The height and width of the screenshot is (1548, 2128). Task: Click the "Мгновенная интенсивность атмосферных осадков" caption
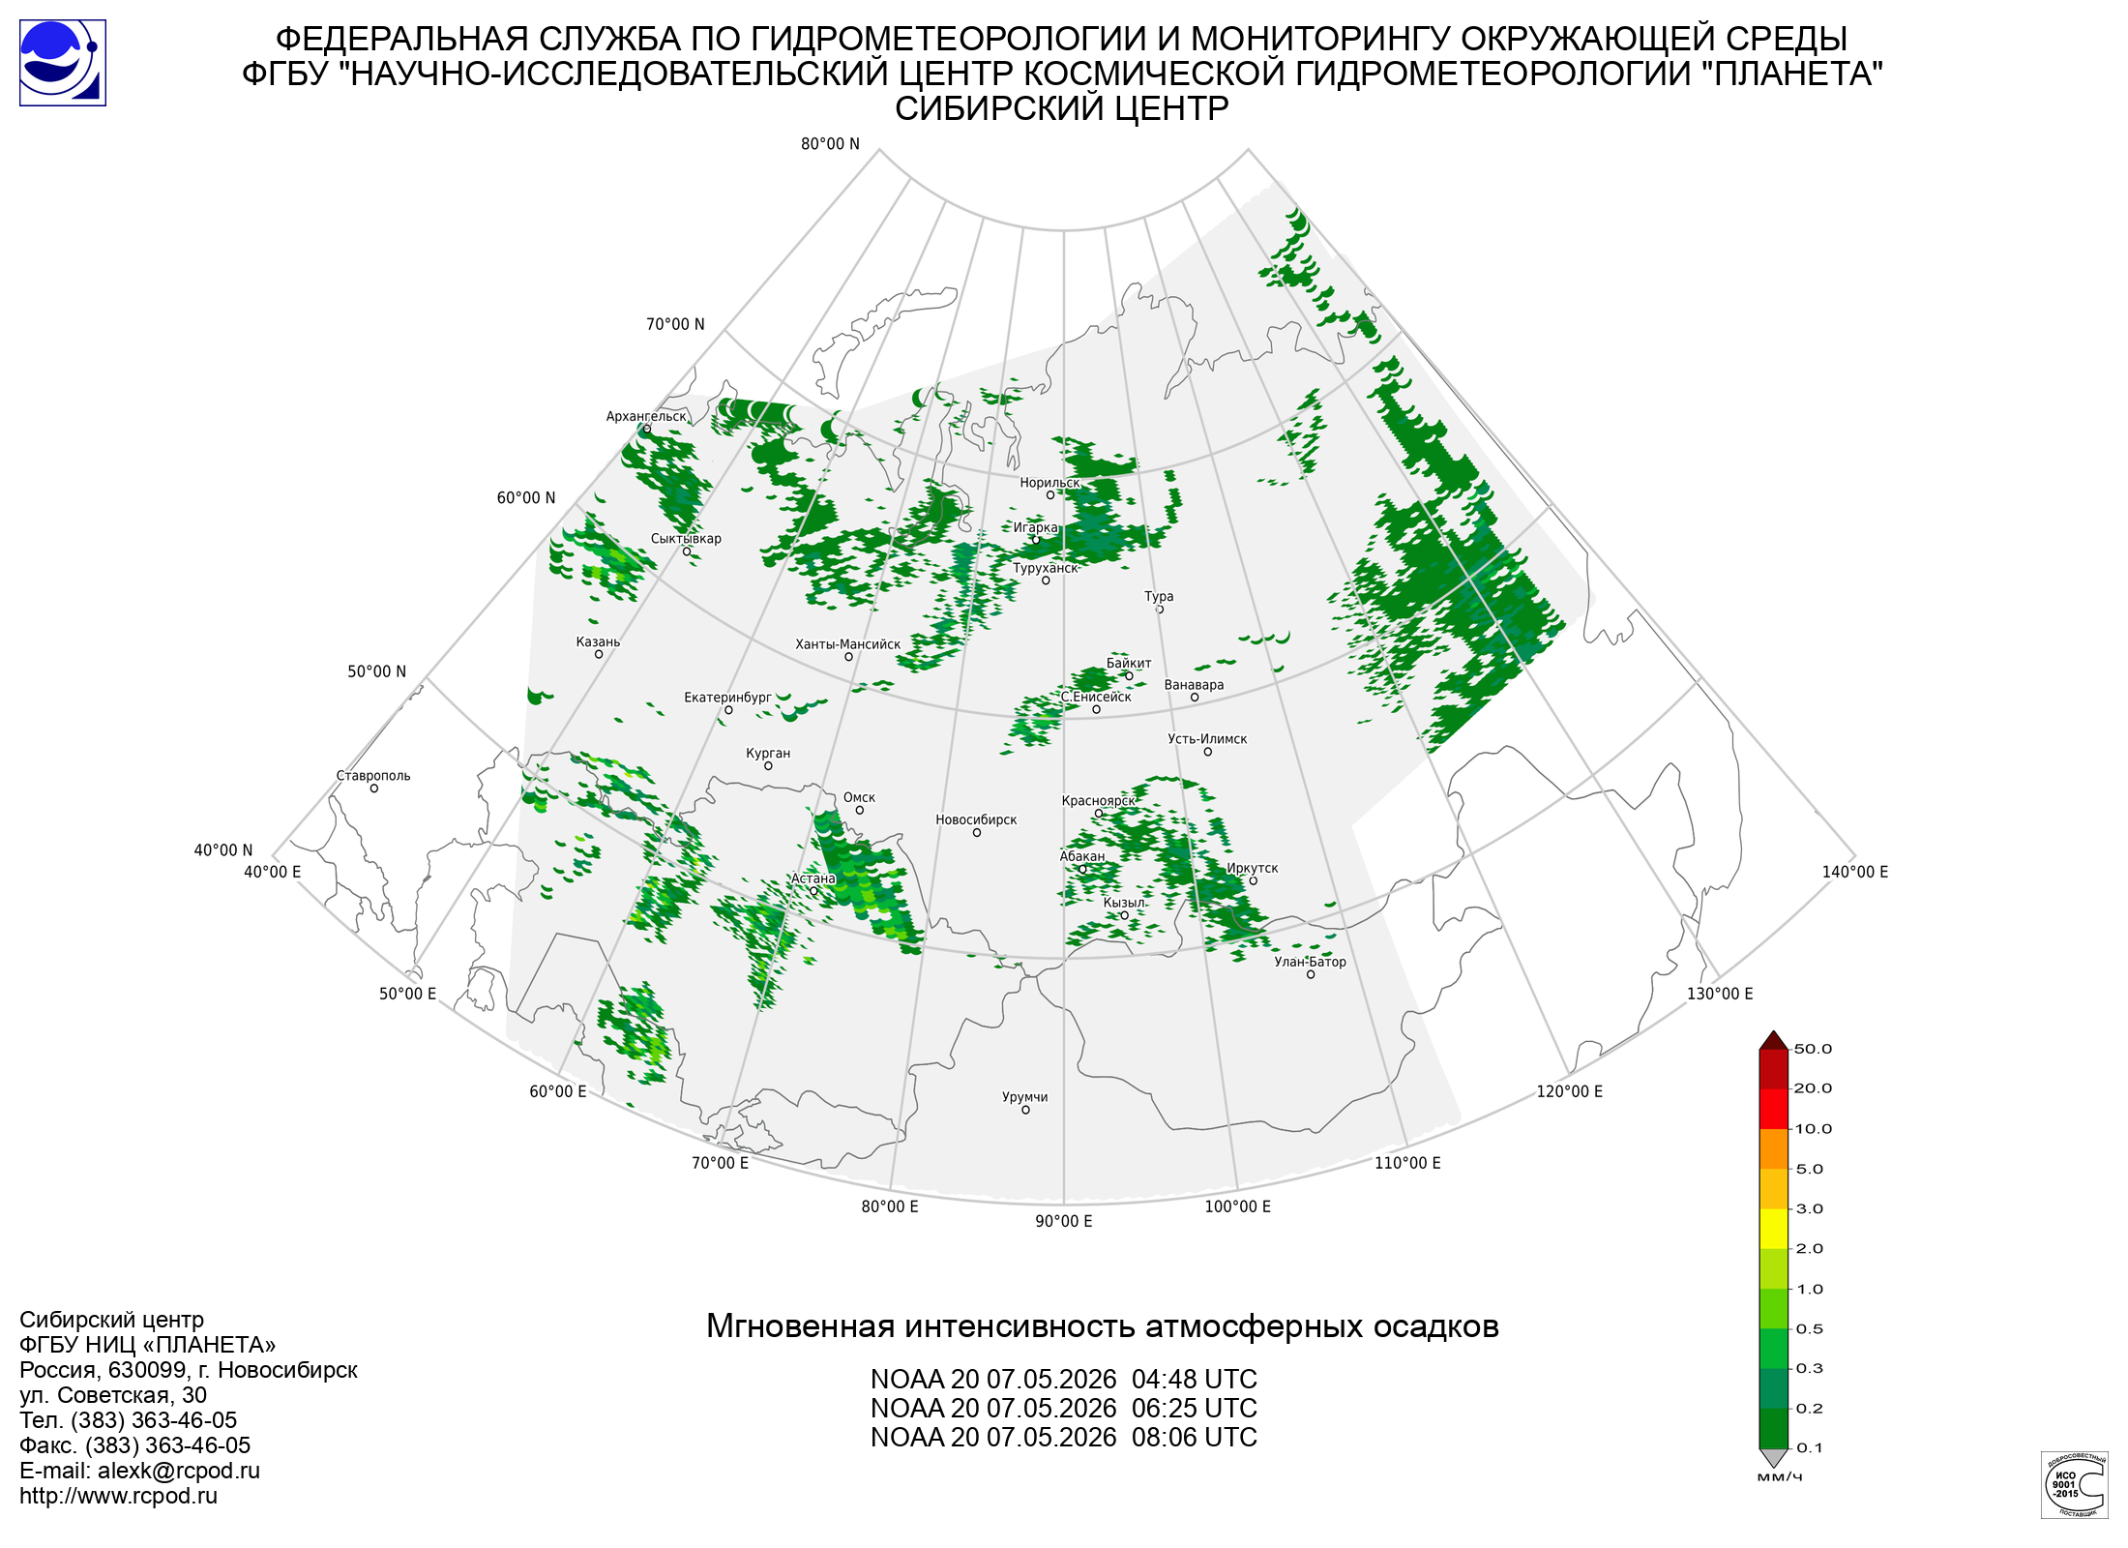[1103, 1326]
